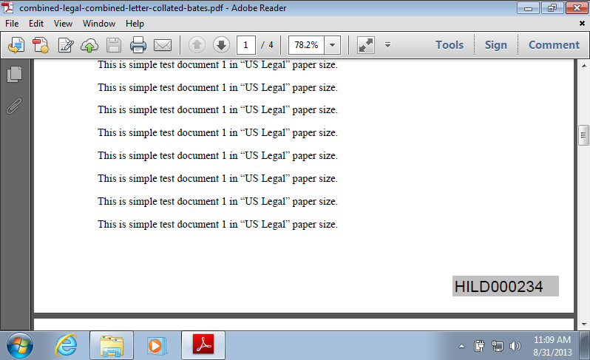Go to previous page arrow button
Screen dimensions: 590x360
pos(197,45)
